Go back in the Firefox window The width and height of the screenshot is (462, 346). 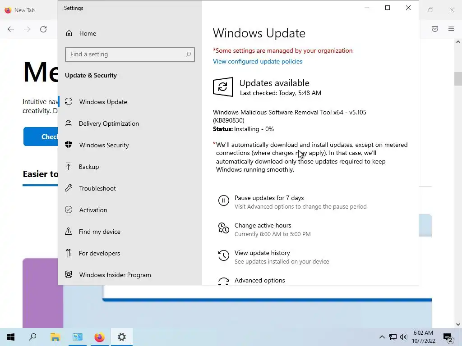pos(11,29)
